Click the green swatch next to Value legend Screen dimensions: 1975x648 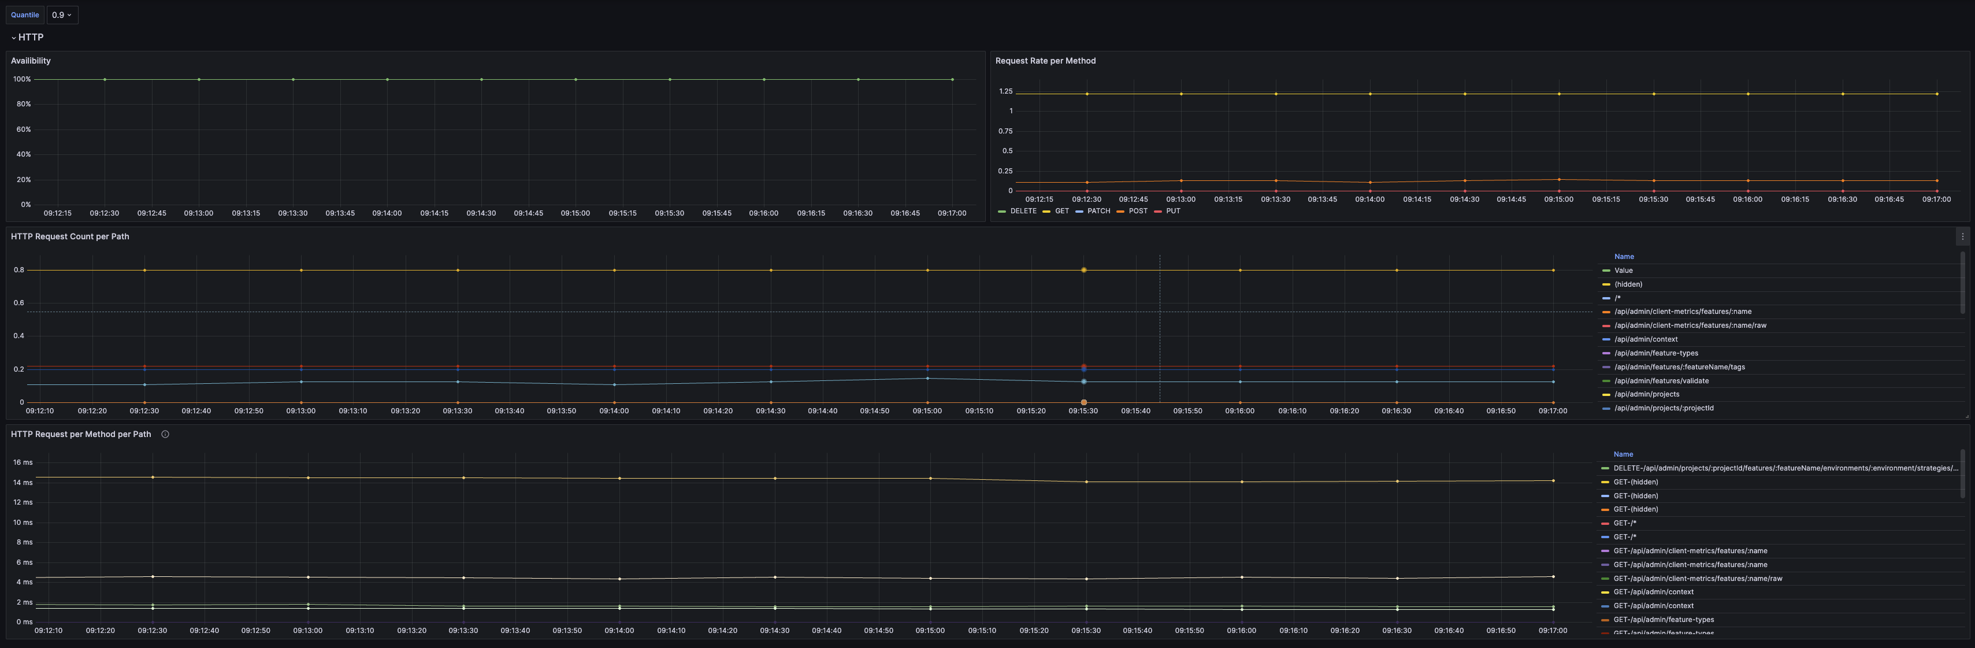[x=1605, y=271]
